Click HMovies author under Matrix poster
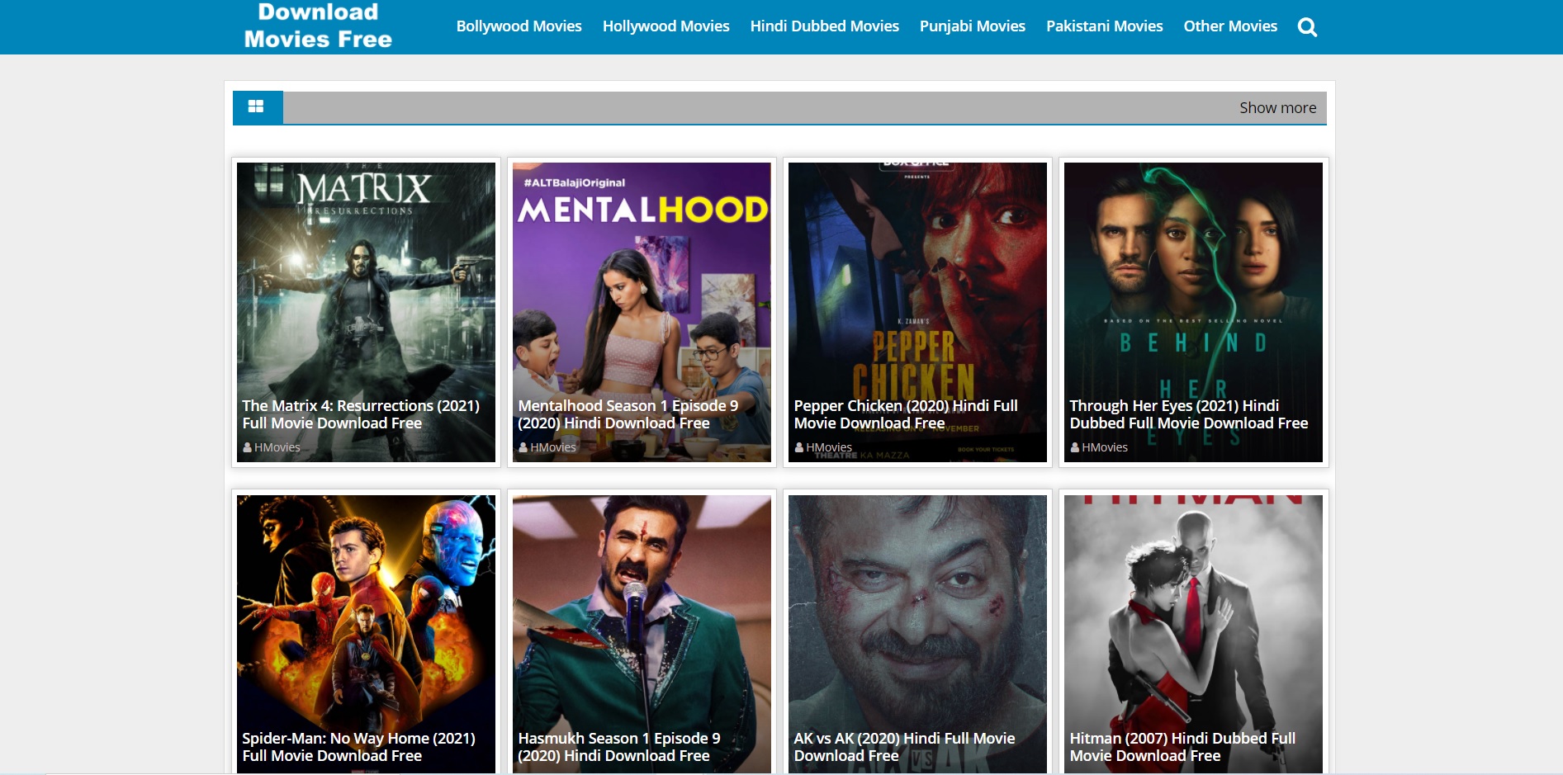This screenshot has width=1563, height=775. coord(277,447)
